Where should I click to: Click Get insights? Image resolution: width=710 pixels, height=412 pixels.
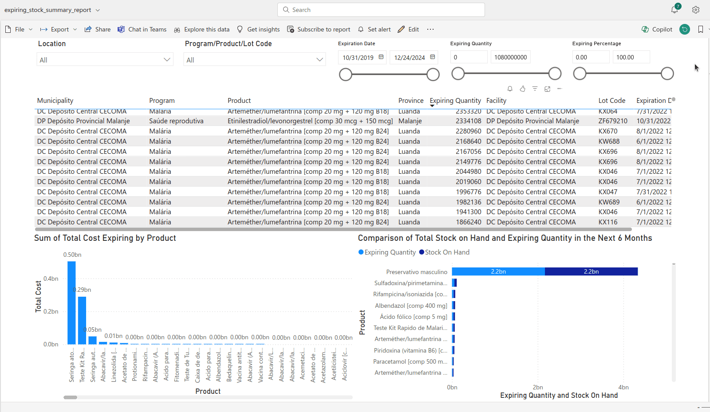pos(258,29)
